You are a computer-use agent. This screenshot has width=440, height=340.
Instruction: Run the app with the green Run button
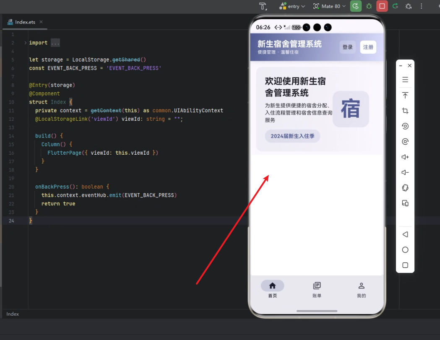tap(356, 6)
